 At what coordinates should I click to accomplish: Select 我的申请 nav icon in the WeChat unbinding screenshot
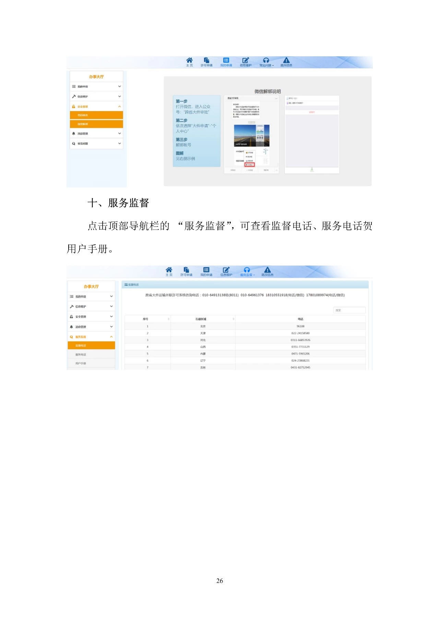[x=226, y=60]
